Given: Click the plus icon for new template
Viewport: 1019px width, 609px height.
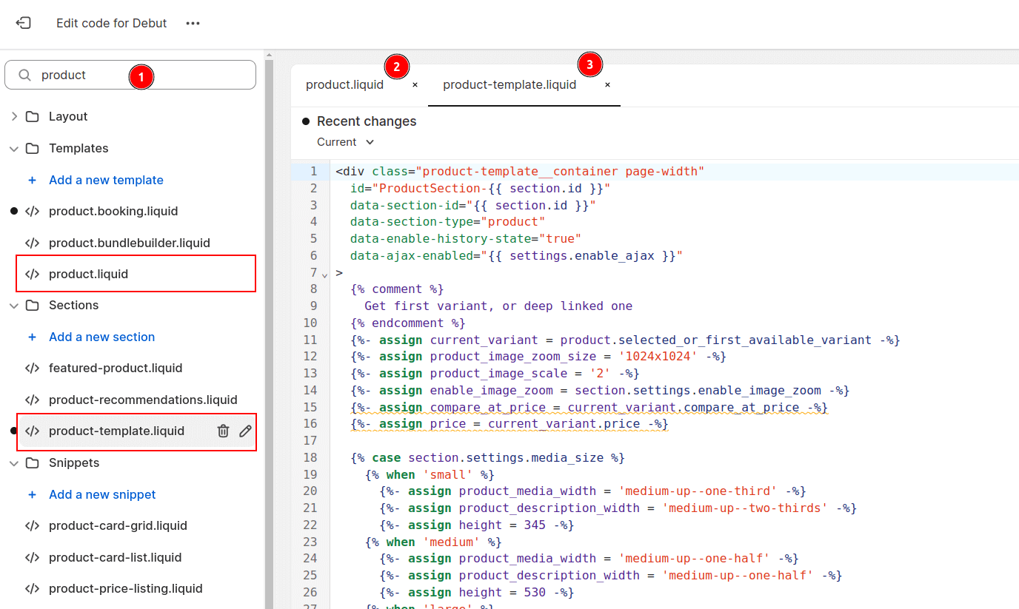Looking at the screenshot, I should coord(32,180).
